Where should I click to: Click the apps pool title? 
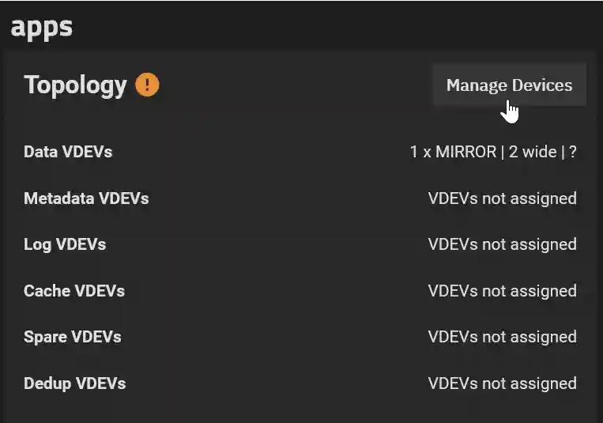[x=42, y=26]
